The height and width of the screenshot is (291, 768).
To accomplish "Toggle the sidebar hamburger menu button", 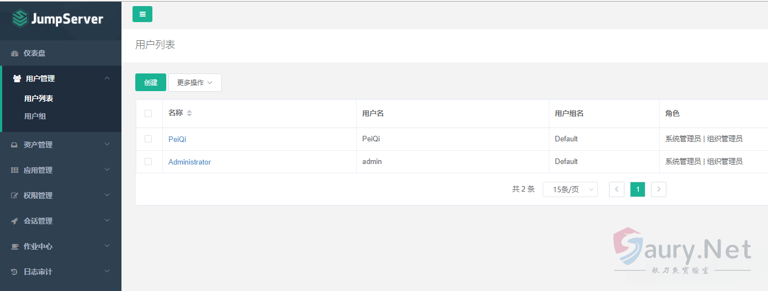I will click(142, 14).
